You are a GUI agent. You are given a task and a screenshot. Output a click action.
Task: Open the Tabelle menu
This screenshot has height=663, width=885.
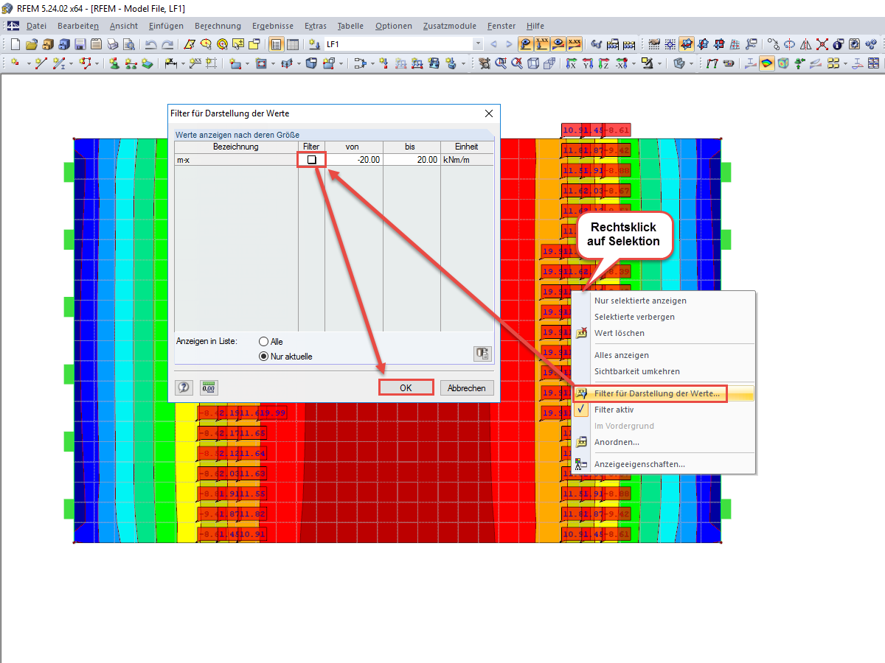tap(350, 26)
